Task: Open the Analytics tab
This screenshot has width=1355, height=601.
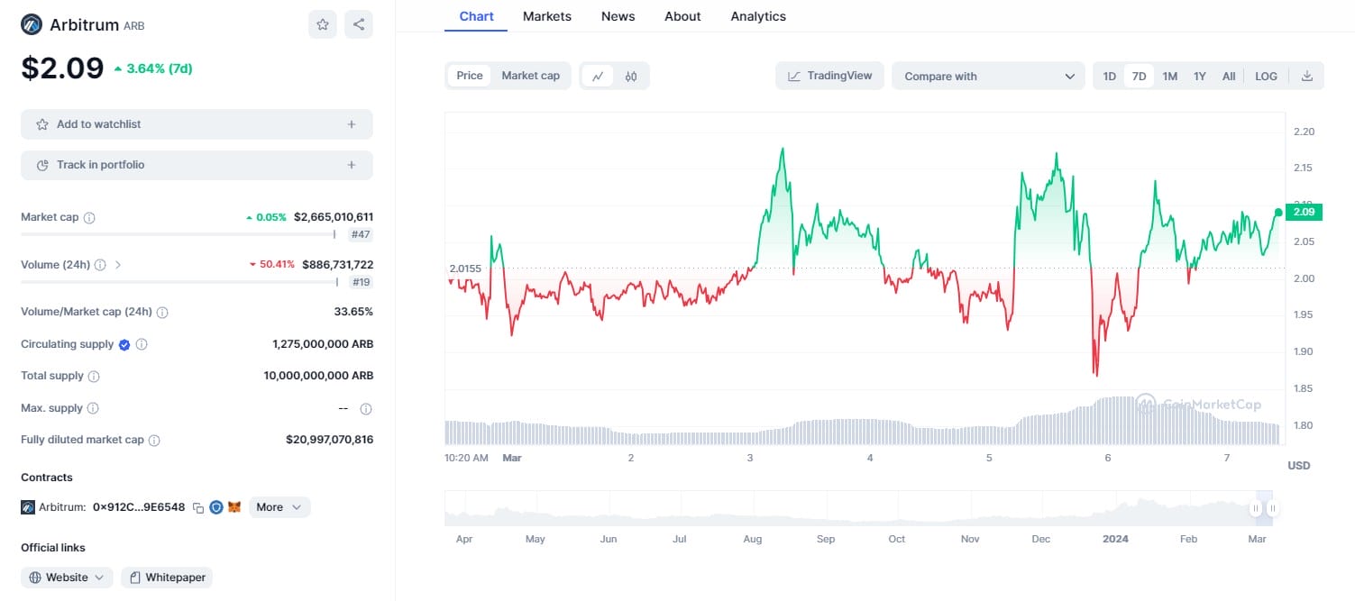Action: coord(757,16)
